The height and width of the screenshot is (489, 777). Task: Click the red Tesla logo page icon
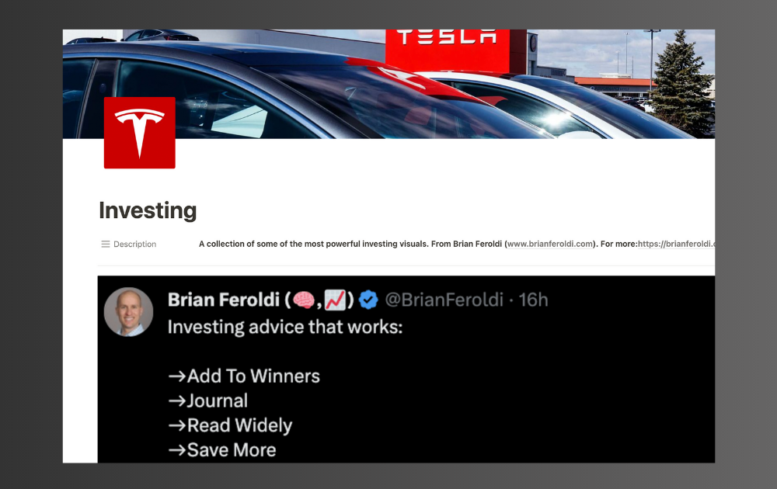coord(139,133)
